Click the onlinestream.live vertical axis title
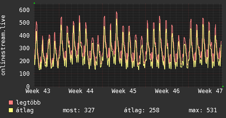The width and height of the screenshot is (226, 118). coord(3,45)
